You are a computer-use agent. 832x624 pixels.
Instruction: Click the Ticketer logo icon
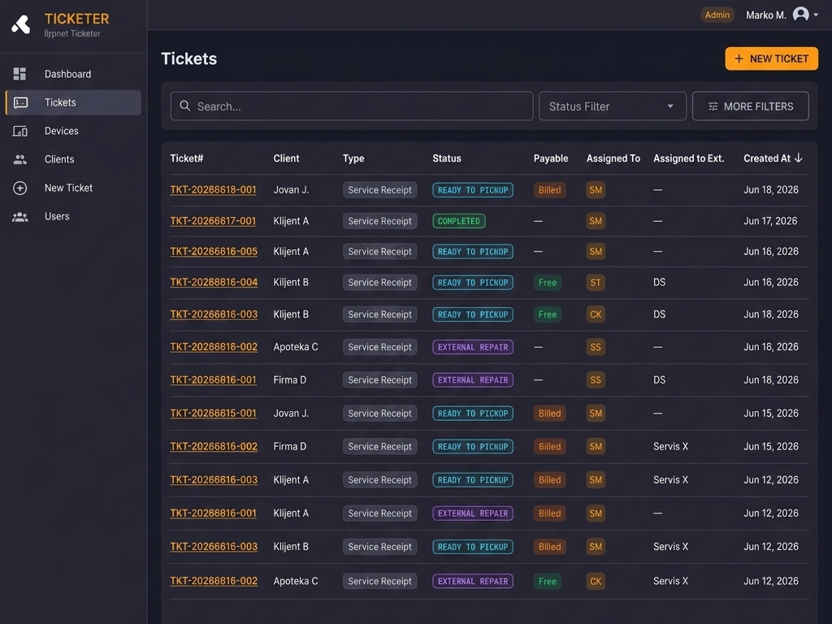(x=21, y=24)
